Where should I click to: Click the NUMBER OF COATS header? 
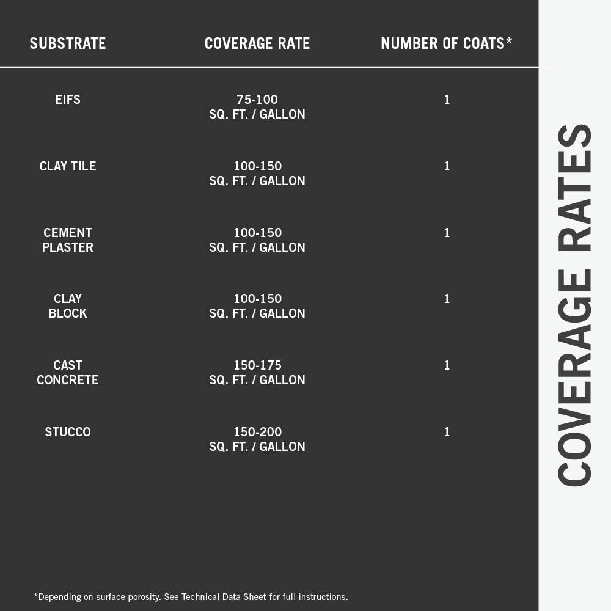(446, 43)
